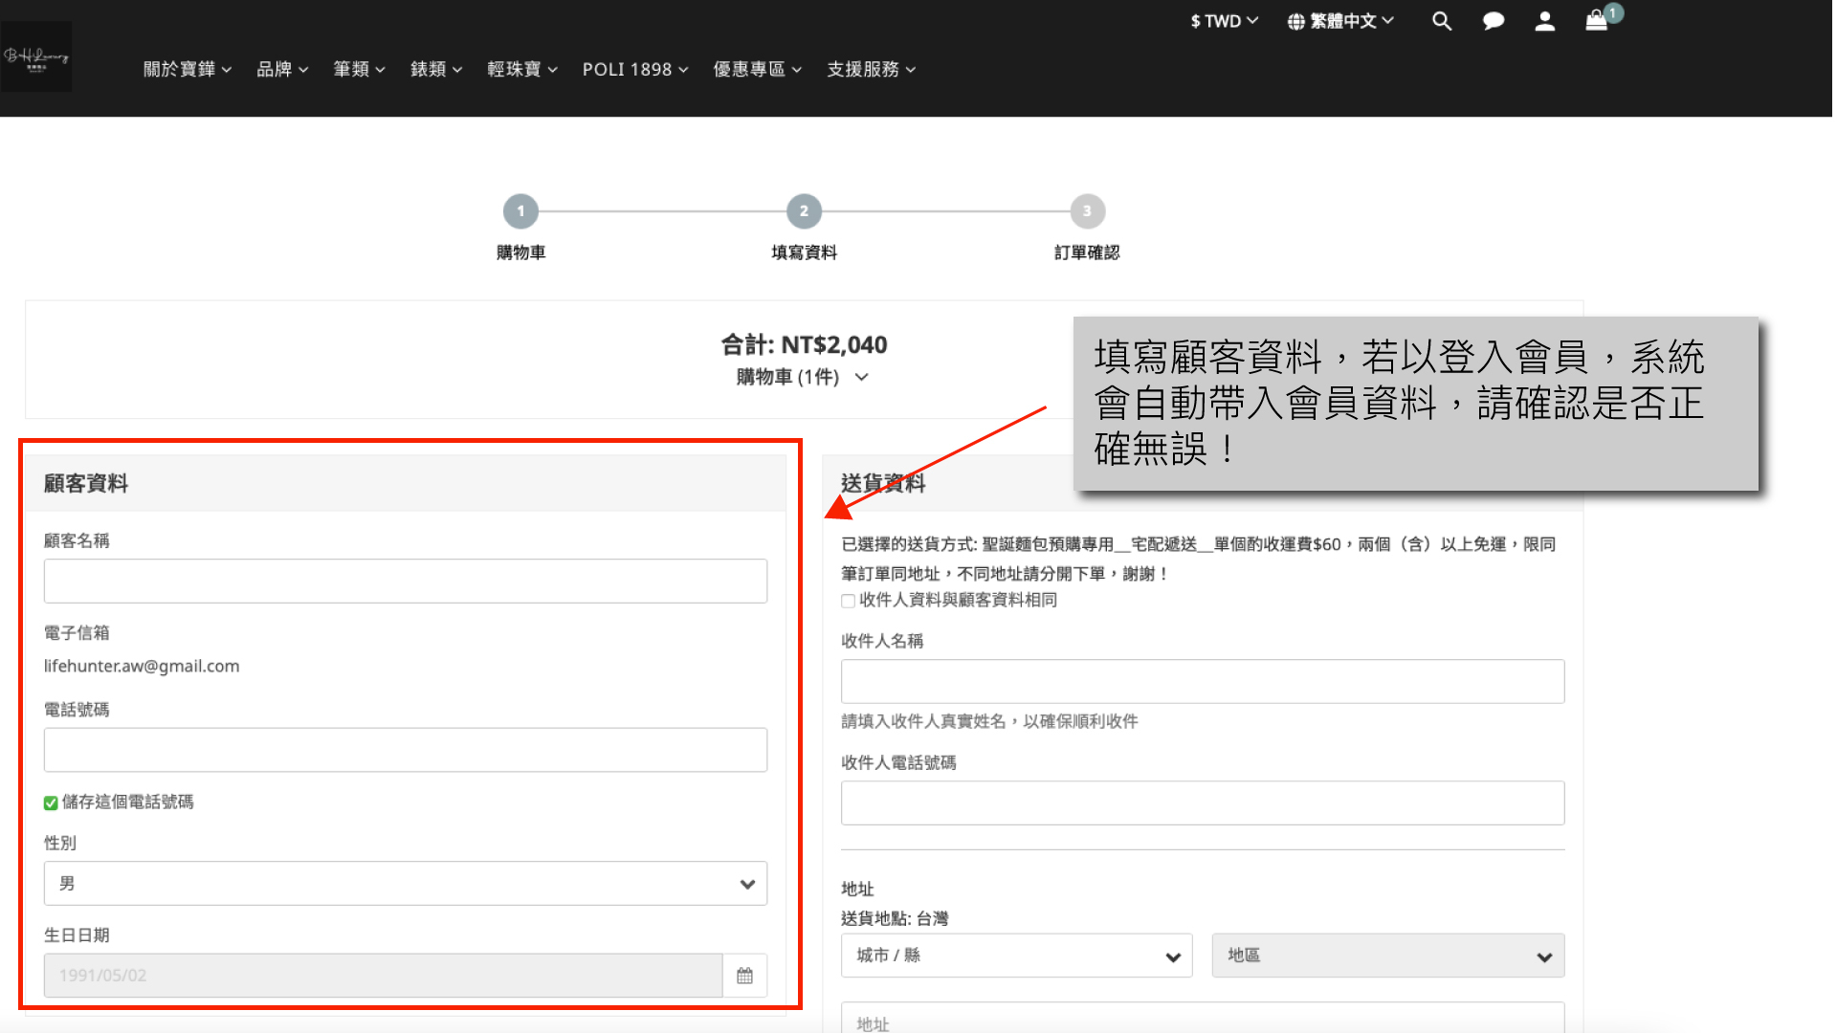
Task: Open the user account icon
Action: (x=1544, y=21)
